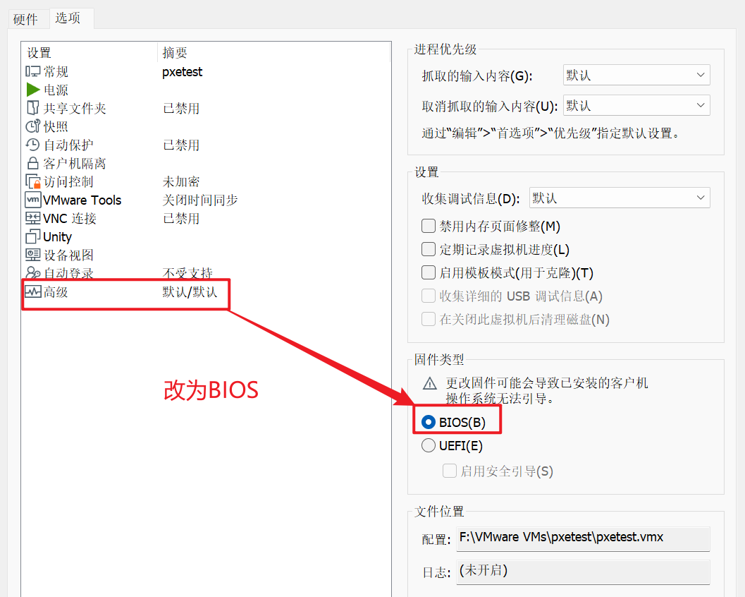Screen dimensions: 745x597
Task: Open the 取消抓取的输入内容(U) dropdown
Action: point(636,105)
